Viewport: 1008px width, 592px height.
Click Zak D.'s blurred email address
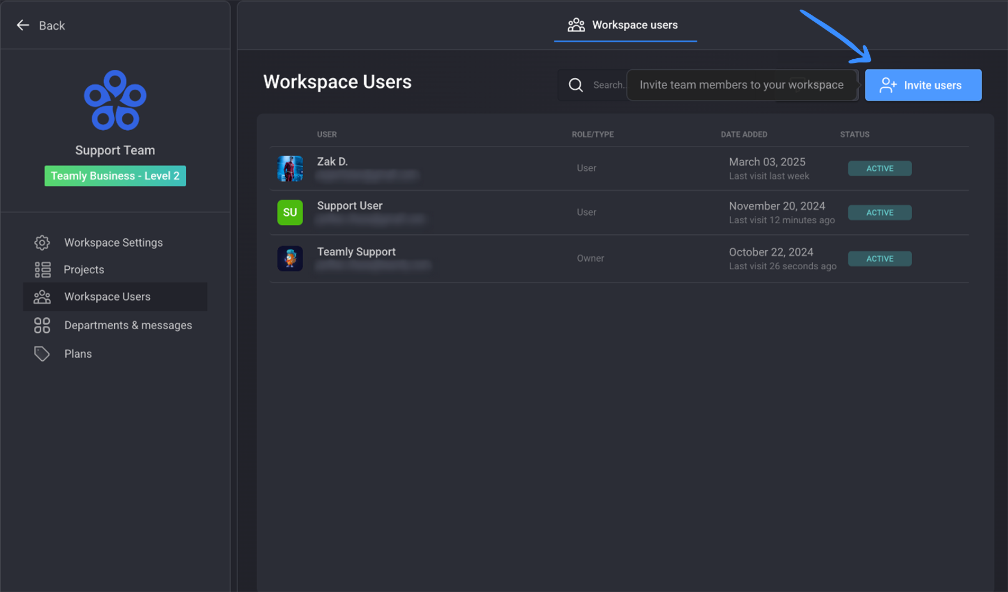(367, 175)
